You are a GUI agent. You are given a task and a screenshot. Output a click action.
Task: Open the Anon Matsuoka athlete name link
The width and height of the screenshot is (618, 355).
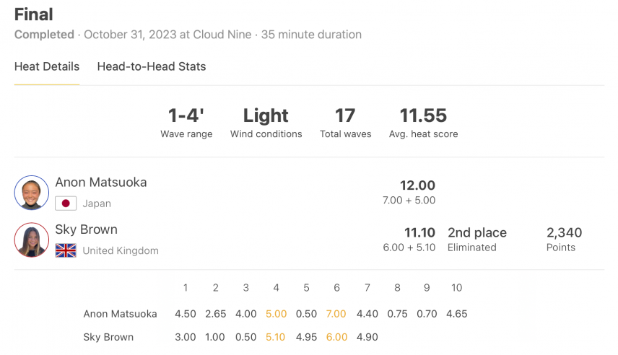[x=101, y=183]
